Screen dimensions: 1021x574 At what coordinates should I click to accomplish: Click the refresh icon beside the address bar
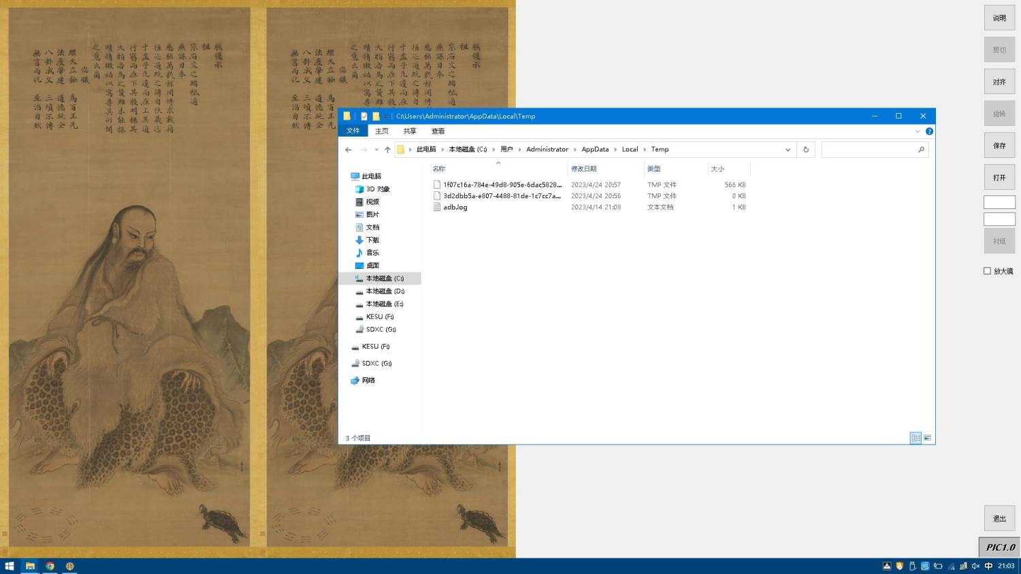tap(806, 150)
